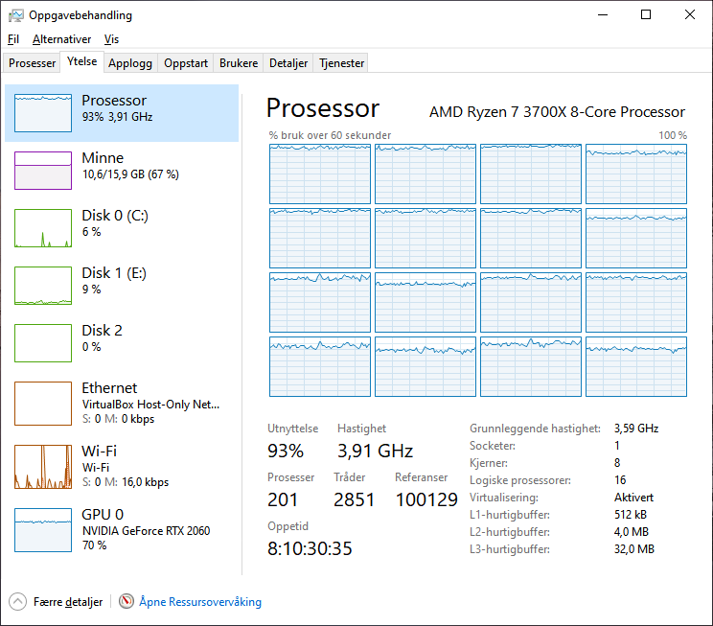The image size is (713, 626).
Task: Select the Prosessor mini graph thumbnail
Action: (x=43, y=113)
